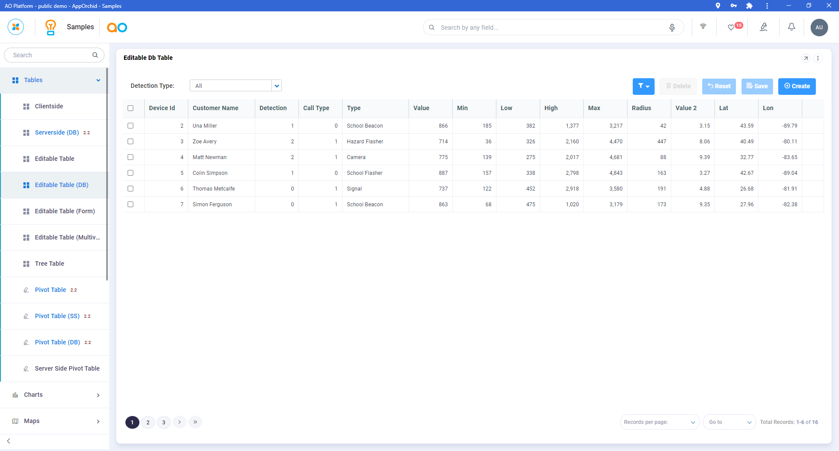The width and height of the screenshot is (839, 451).
Task: Open the AU user avatar menu
Action: coord(819,28)
